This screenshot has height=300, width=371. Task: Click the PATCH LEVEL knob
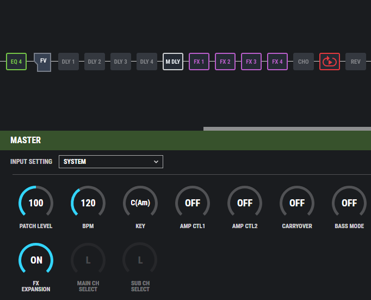point(36,203)
